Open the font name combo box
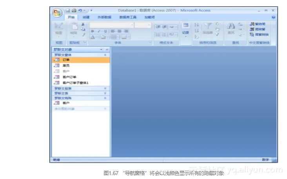287x179 pixels. click(x=111, y=25)
